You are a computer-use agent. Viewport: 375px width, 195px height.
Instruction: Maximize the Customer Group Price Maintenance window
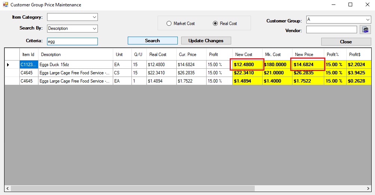coord(350,4)
